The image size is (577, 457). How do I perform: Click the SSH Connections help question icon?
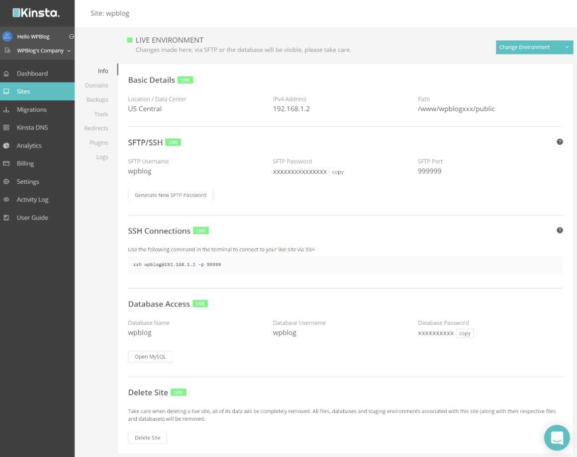coord(560,230)
